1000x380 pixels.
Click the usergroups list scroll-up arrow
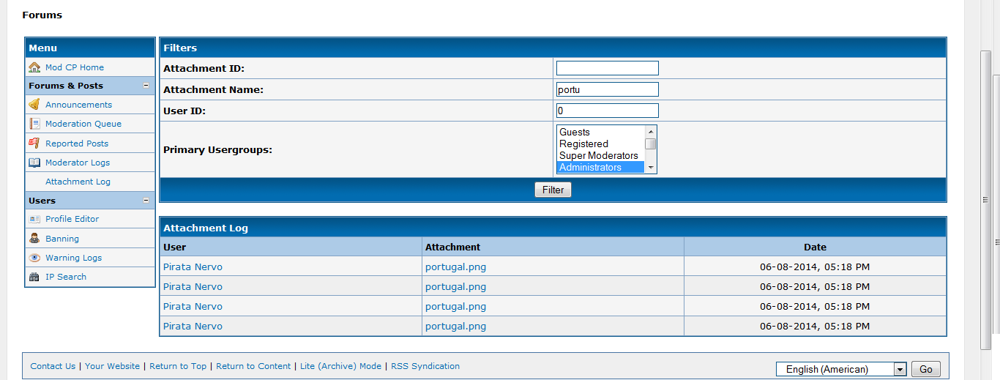[650, 132]
